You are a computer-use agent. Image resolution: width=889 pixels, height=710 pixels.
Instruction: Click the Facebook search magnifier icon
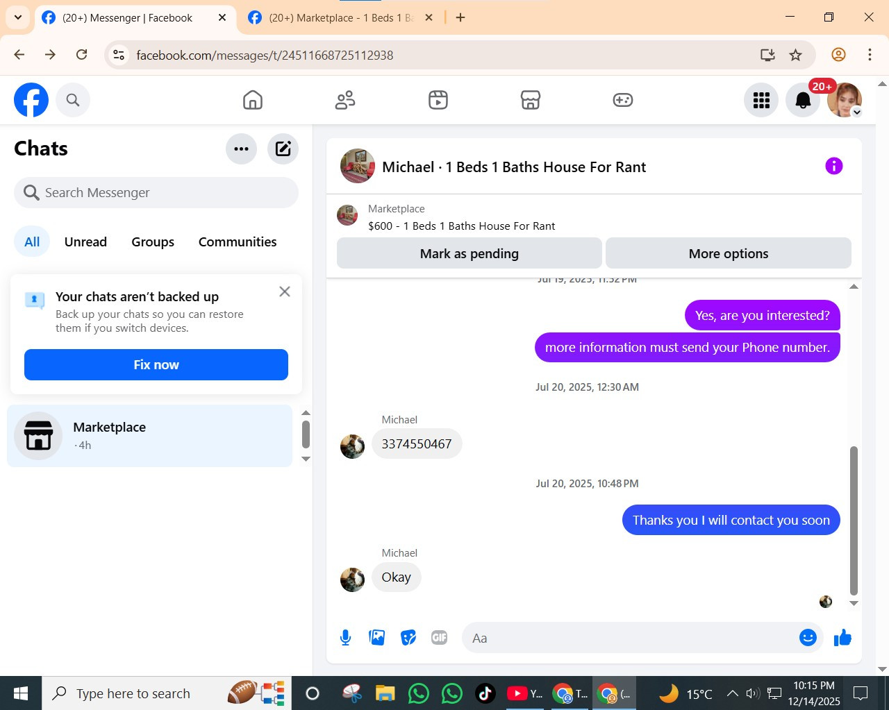tap(73, 100)
